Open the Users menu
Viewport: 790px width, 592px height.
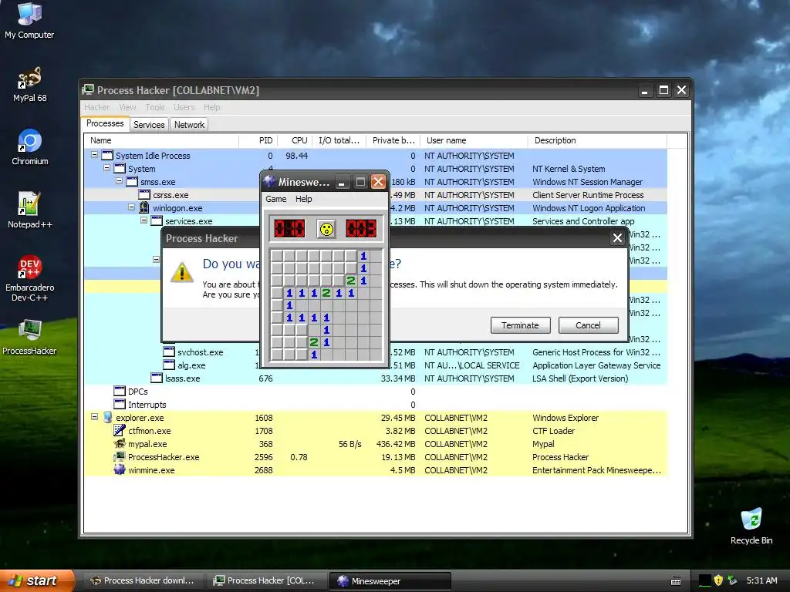tap(184, 107)
